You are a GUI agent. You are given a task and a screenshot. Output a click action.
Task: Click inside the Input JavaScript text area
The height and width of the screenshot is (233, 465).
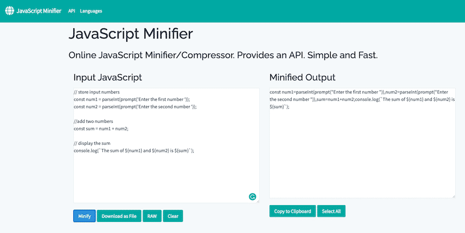[166, 145]
